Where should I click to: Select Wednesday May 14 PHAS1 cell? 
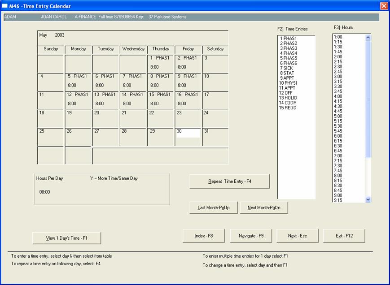click(x=133, y=100)
